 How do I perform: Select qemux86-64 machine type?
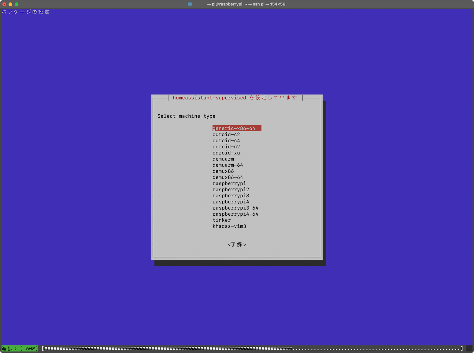[x=228, y=177]
